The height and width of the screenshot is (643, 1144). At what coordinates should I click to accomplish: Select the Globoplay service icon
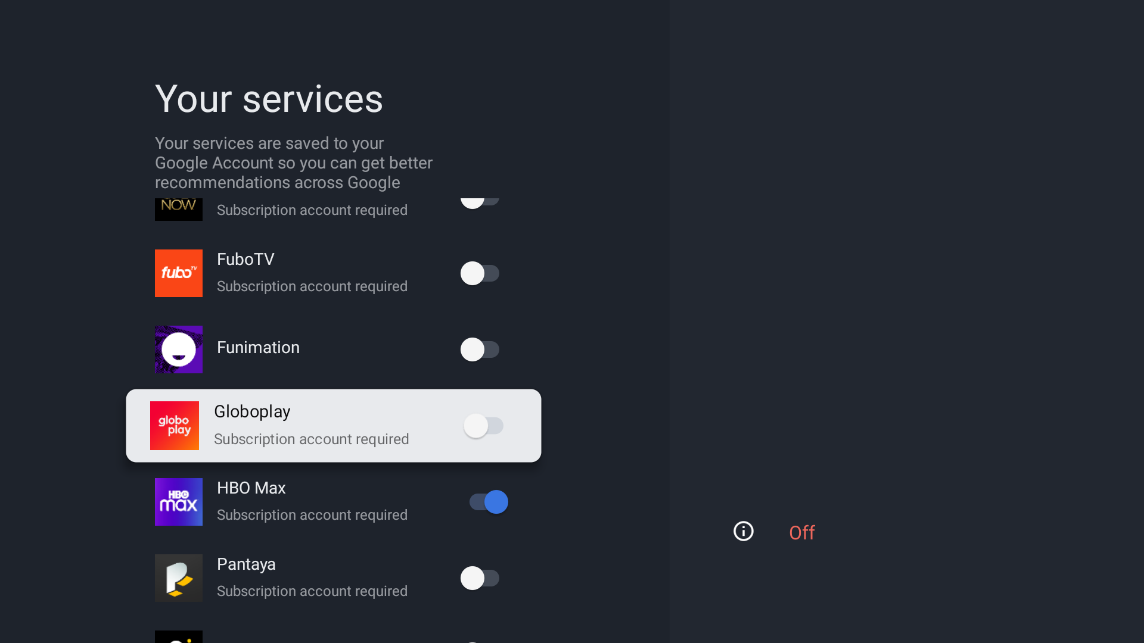click(x=175, y=425)
